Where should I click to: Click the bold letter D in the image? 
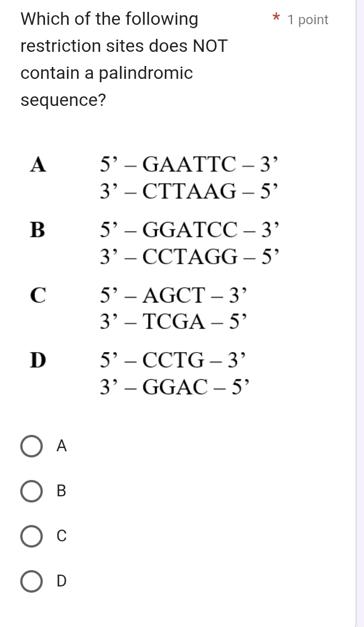[x=38, y=359]
